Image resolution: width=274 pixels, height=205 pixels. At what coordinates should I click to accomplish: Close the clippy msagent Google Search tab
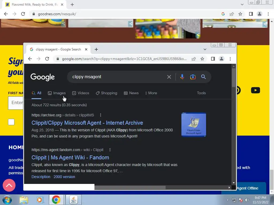tap(86, 49)
